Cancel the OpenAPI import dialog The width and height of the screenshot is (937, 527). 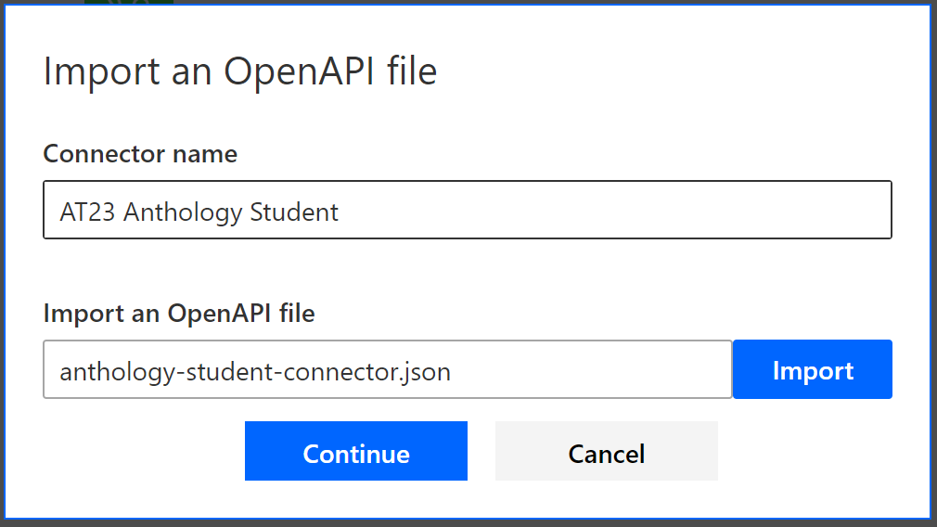click(607, 451)
